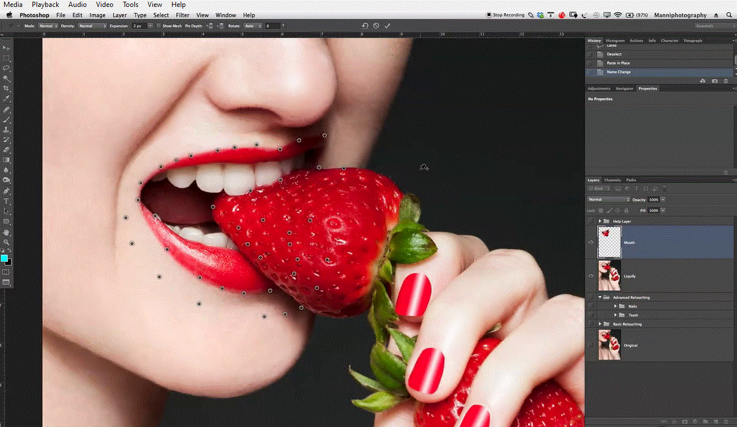
Task: Select the Brush tool
Action: pos(6,119)
